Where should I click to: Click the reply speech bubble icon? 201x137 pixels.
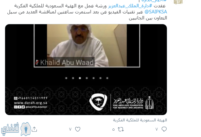[164, 129]
